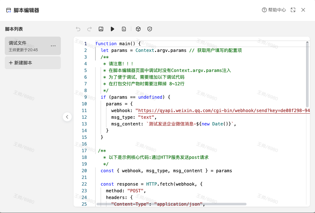Save the script with the floppy disk icon
The width and height of the screenshot is (315, 213).
coord(101,29)
